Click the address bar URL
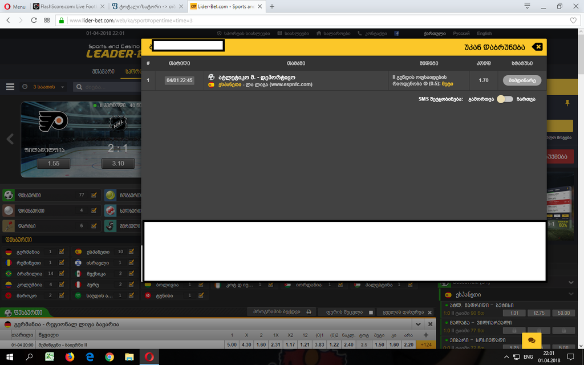The height and width of the screenshot is (365, 584). coord(131,21)
